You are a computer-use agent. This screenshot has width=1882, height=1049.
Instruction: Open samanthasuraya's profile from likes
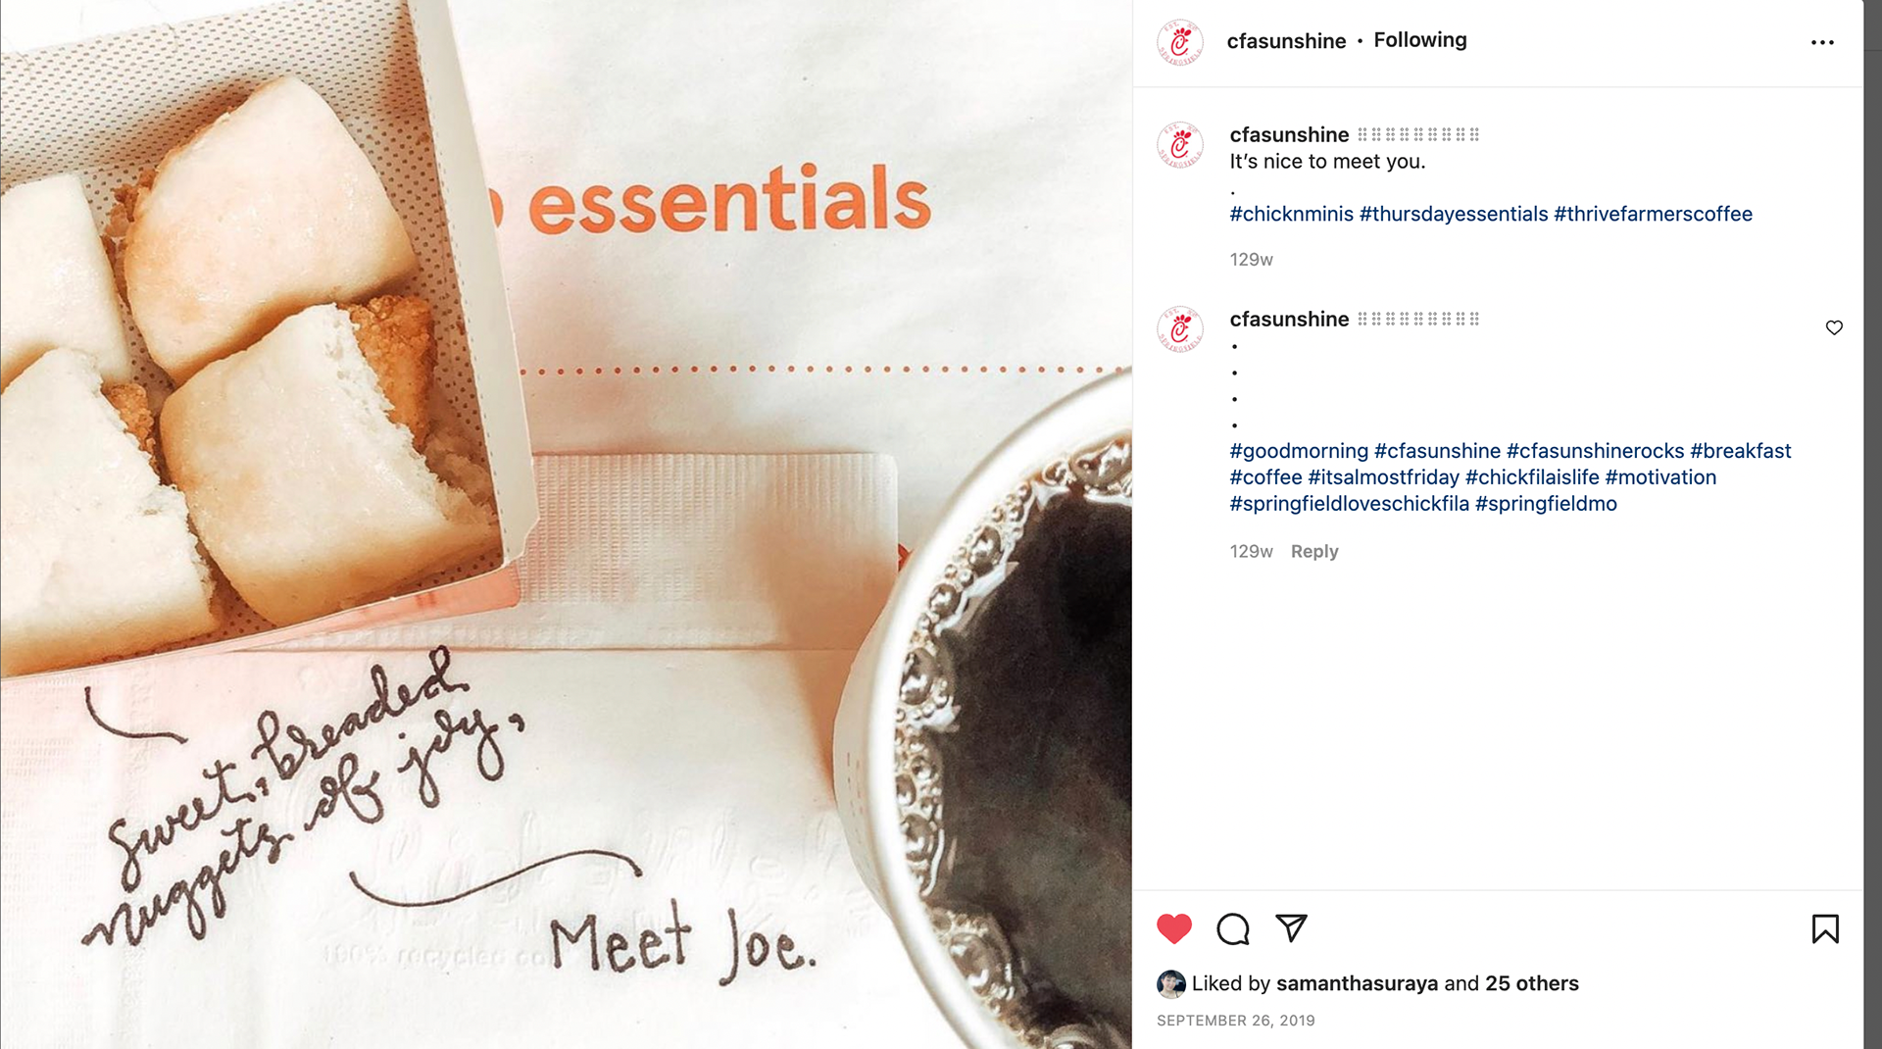pyautogui.click(x=1357, y=983)
